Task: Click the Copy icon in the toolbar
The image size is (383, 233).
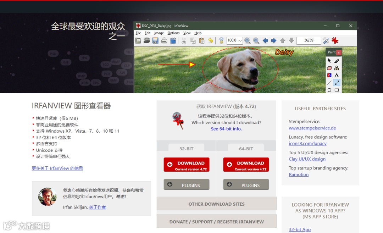Action: [x=193, y=40]
